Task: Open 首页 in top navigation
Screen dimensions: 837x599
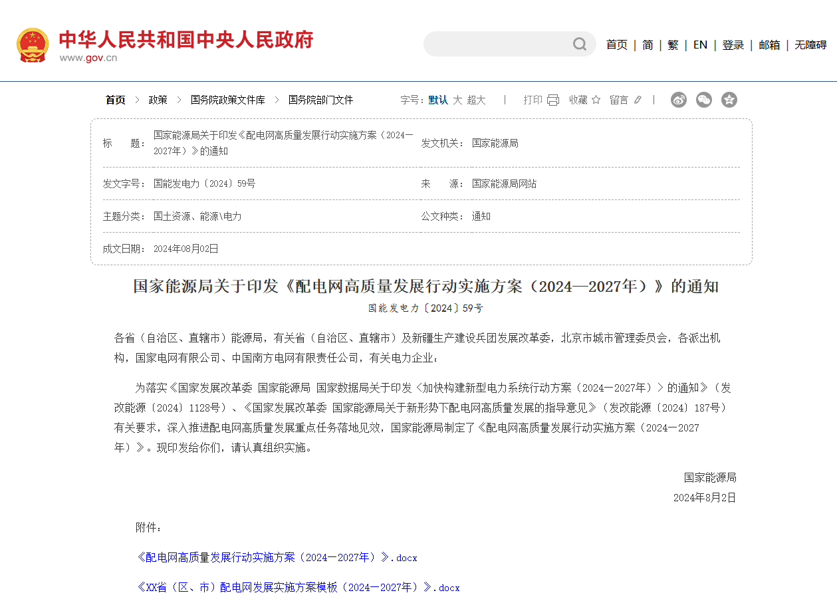Action: [x=616, y=45]
